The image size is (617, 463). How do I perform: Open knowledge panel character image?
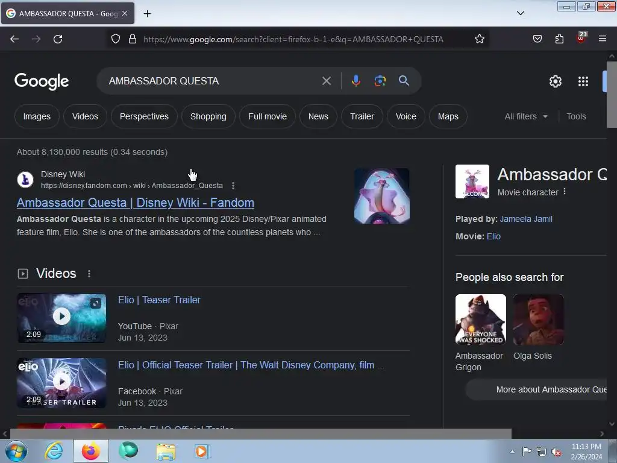pos(472,181)
